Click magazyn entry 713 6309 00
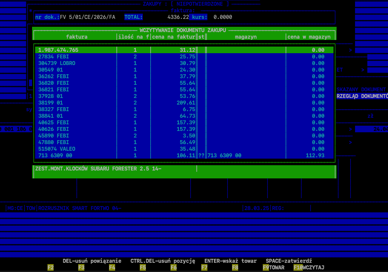 (x=224, y=156)
